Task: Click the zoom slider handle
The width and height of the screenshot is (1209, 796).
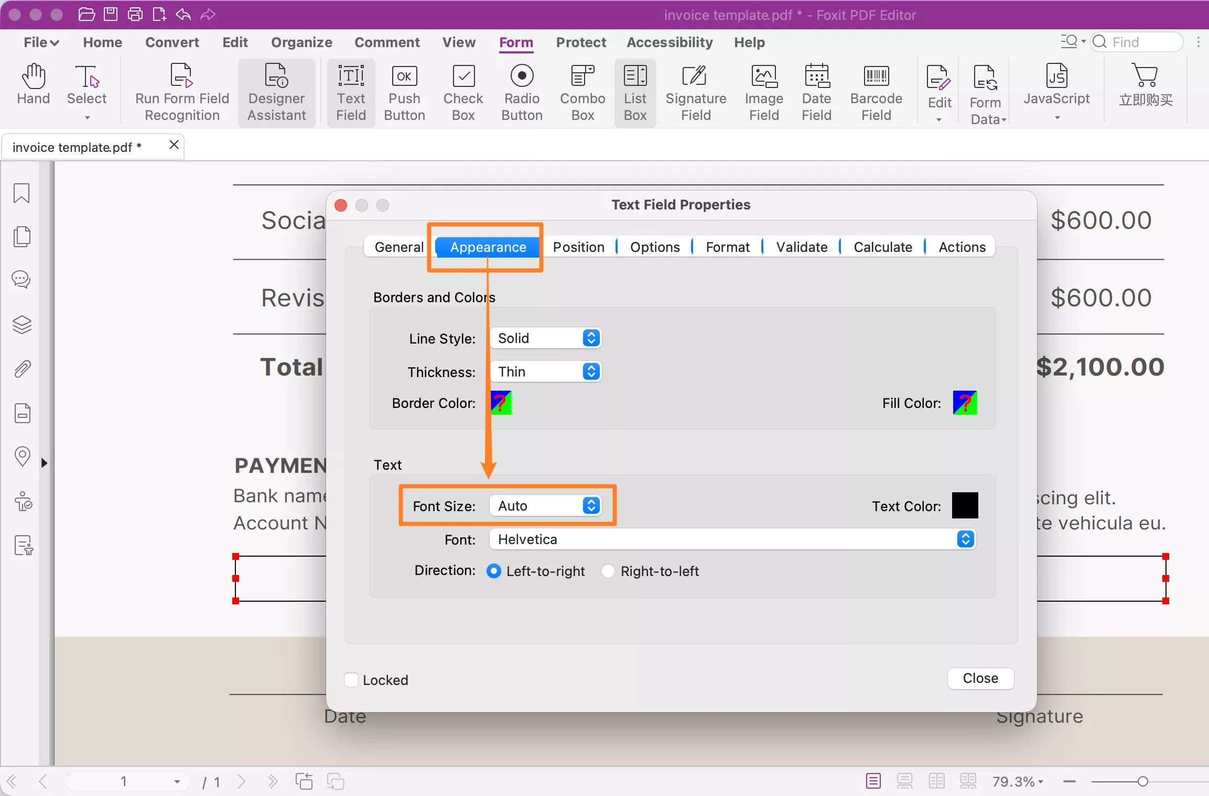Action: (x=1143, y=782)
